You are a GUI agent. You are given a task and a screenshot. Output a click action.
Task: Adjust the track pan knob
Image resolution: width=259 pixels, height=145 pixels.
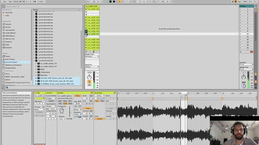tap(89, 77)
